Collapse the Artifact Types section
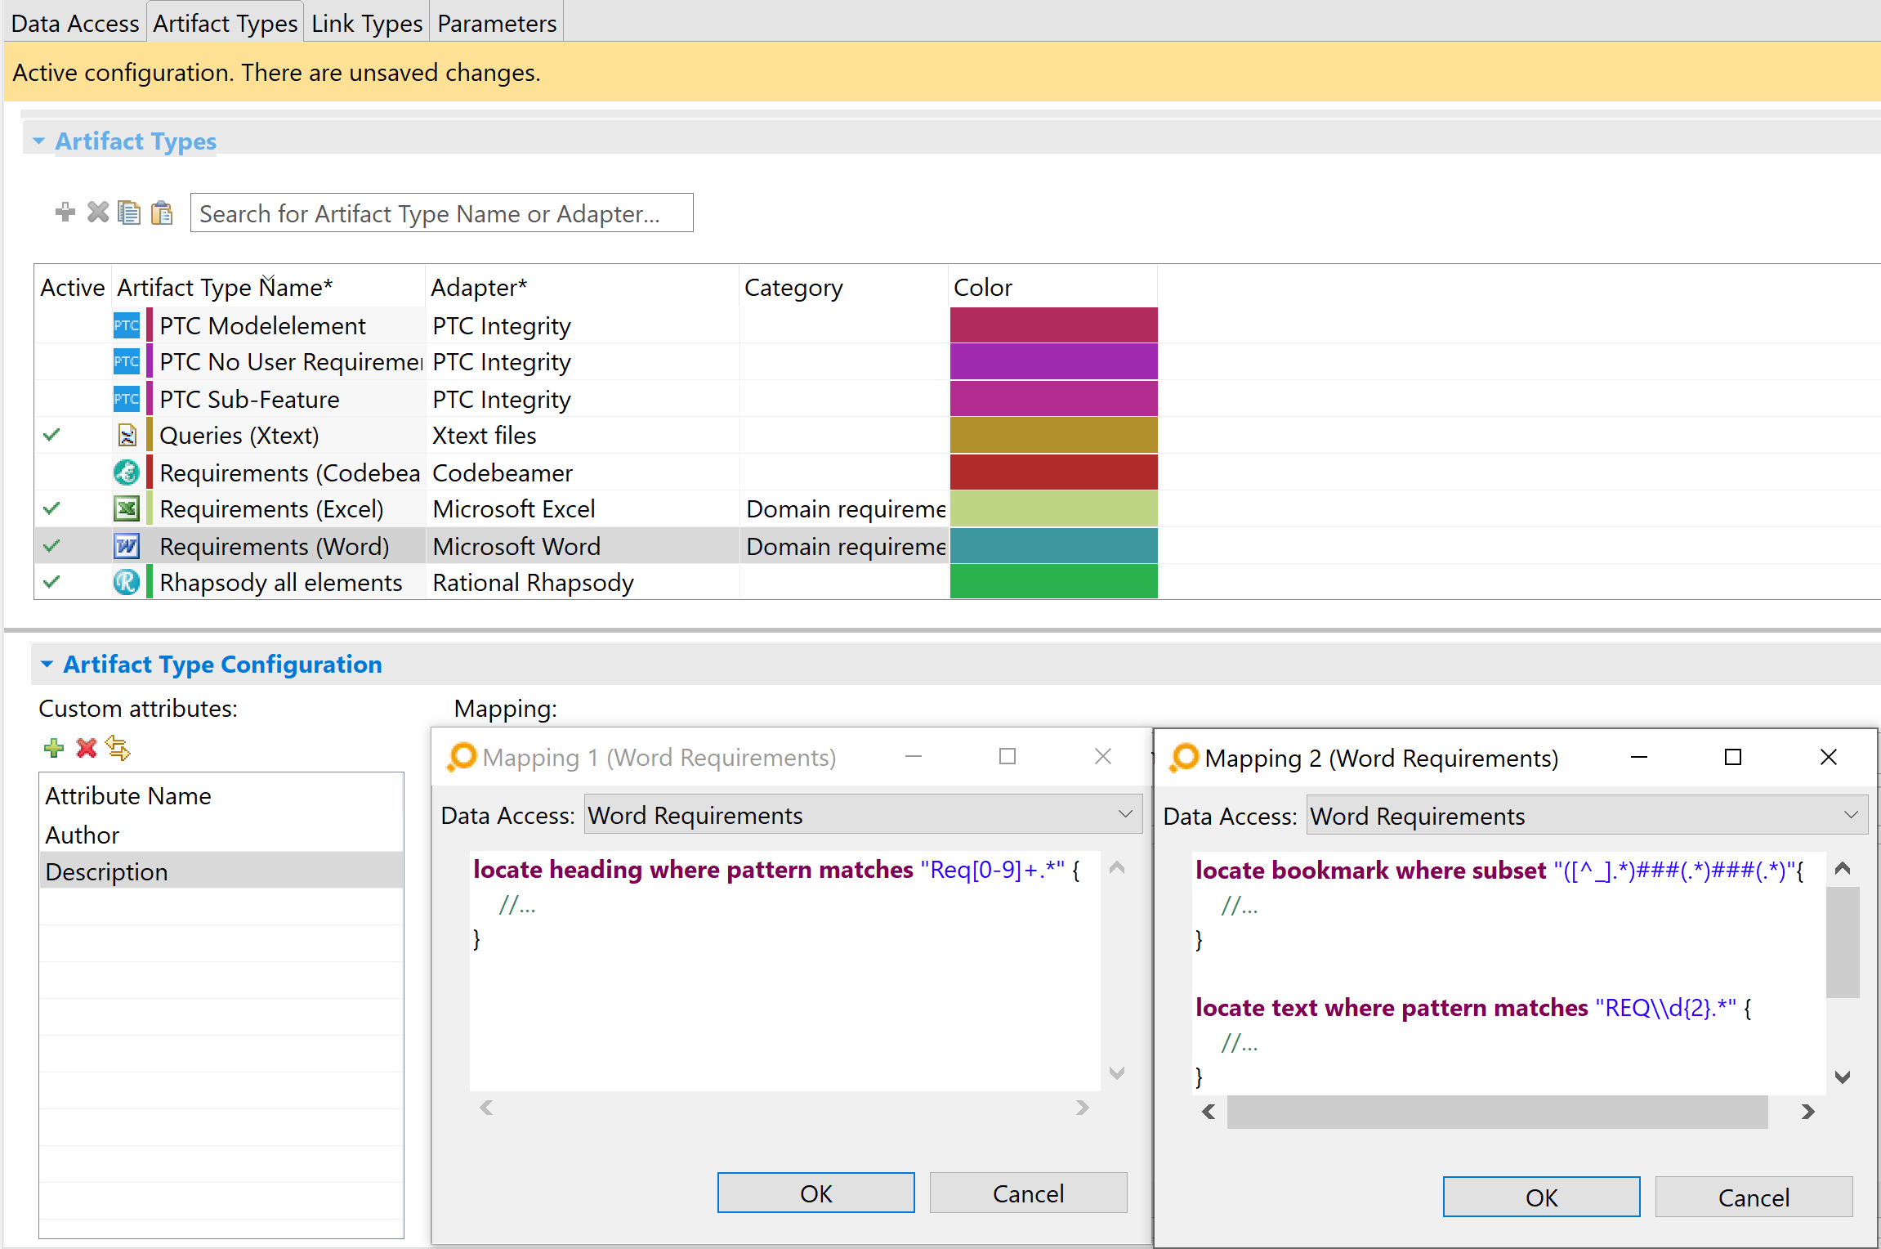This screenshot has height=1249, width=1881. point(38,141)
